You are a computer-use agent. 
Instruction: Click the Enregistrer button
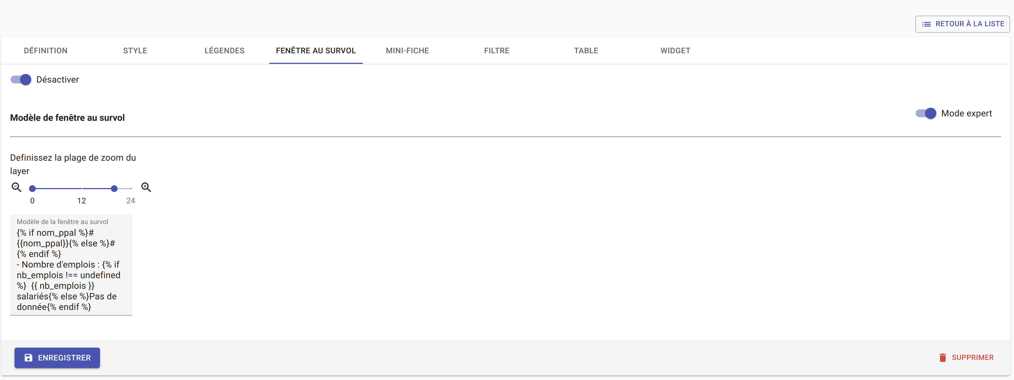[x=57, y=358]
